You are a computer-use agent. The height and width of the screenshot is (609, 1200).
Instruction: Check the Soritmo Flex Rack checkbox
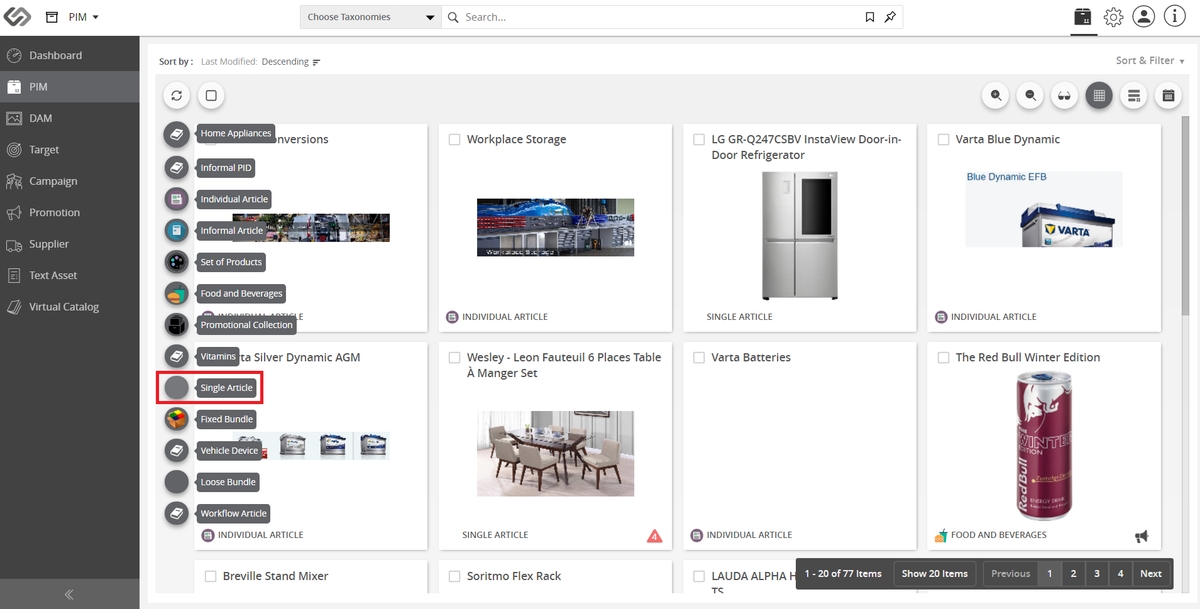454,576
